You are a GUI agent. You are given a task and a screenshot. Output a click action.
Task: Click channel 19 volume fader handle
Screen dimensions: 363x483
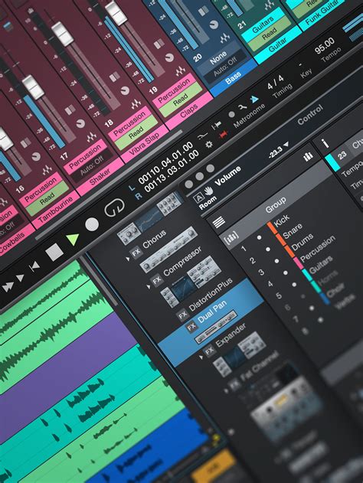(116, 13)
